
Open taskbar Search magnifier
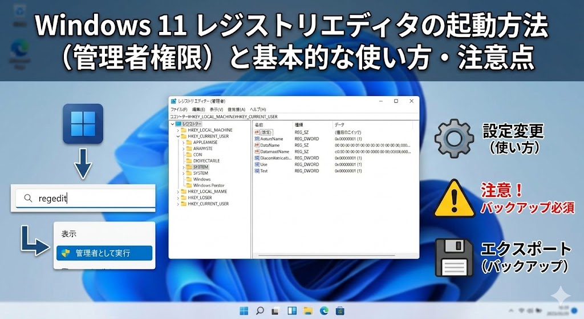click(x=260, y=310)
